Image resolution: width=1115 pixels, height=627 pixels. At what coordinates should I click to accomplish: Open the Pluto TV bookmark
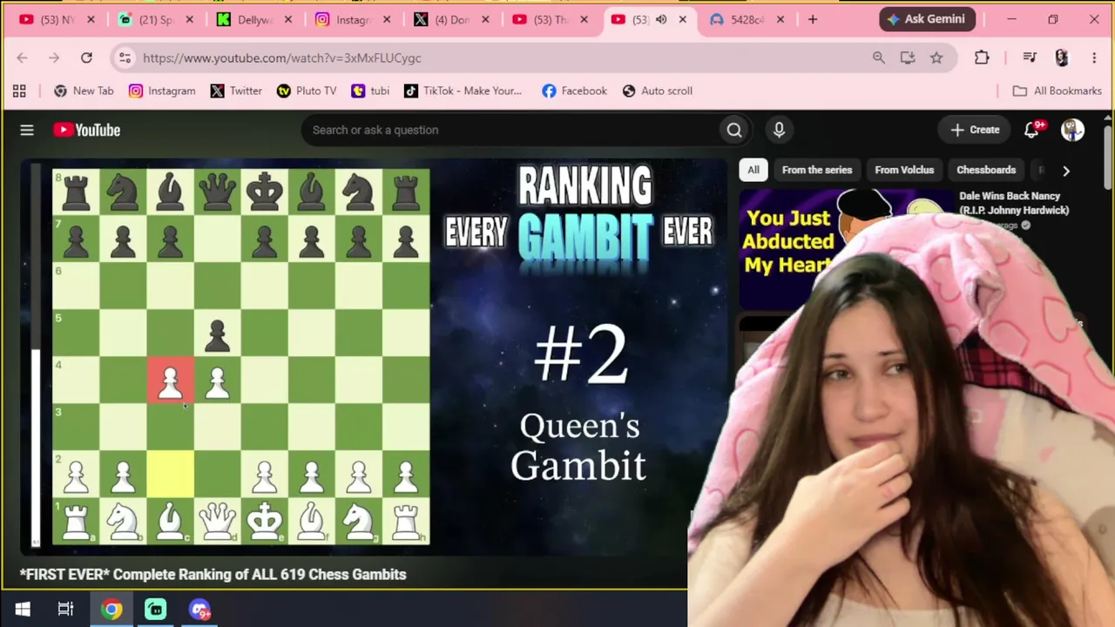point(307,91)
